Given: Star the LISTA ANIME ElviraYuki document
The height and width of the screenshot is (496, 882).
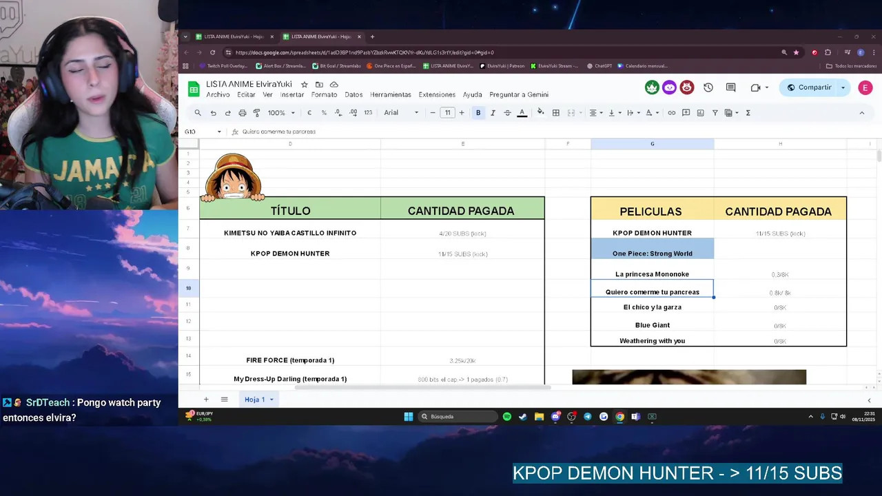Looking at the screenshot, I should coord(305,84).
